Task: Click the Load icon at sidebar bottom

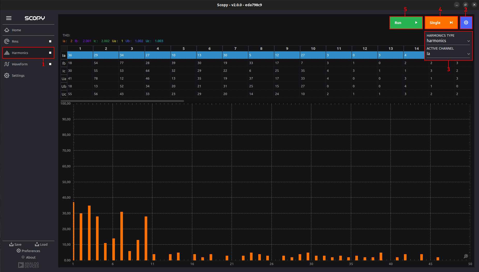Action: pyautogui.click(x=37, y=244)
